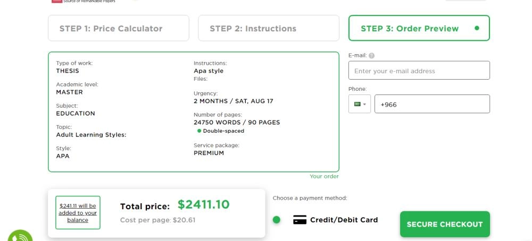532x241 pixels.
Task: Open the green phone call widget
Action: pyautogui.click(x=20, y=237)
